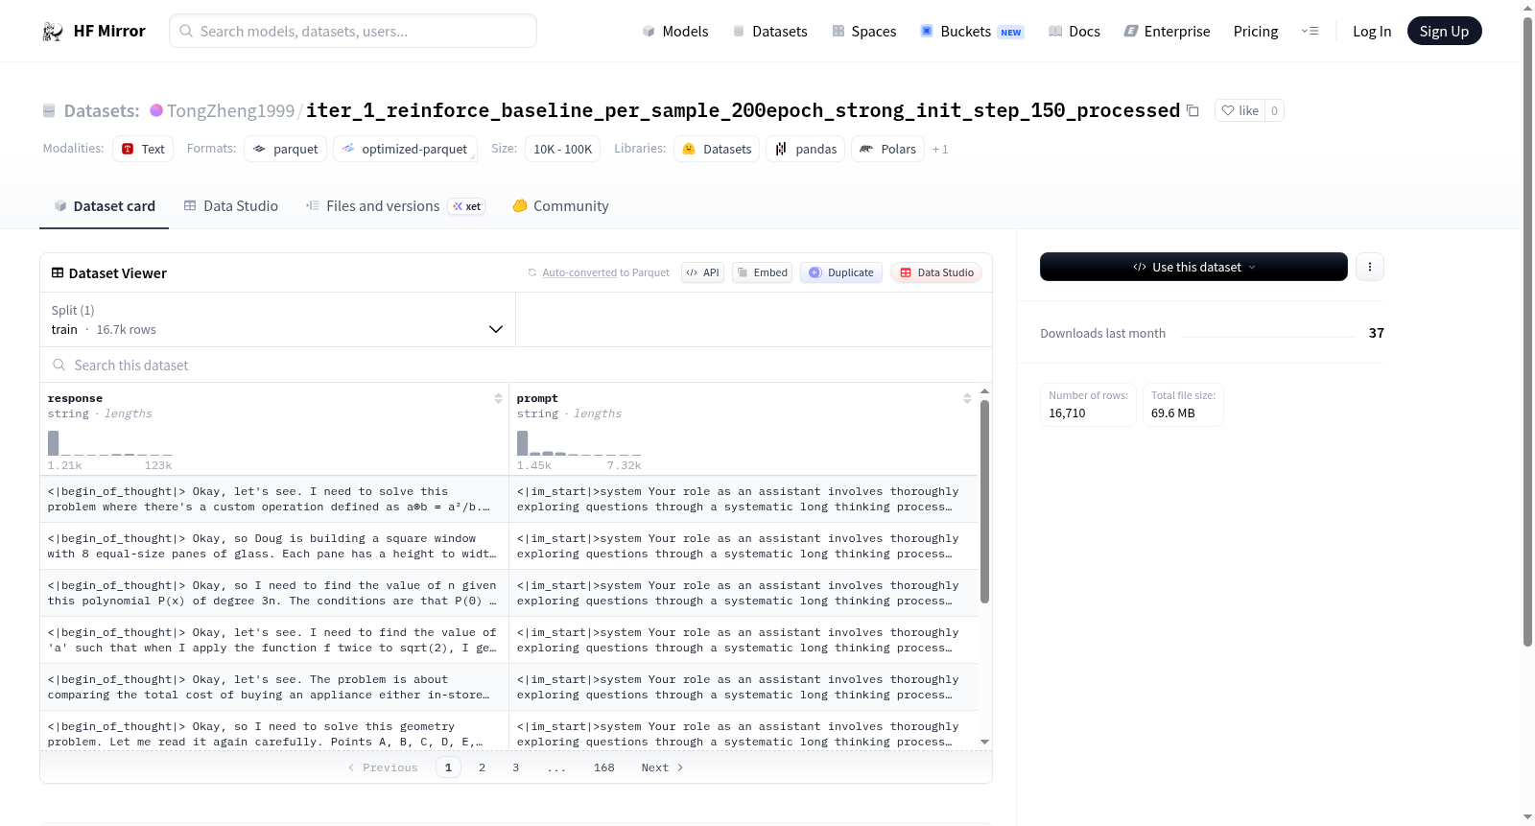Go to page 3 of the dataset viewer
The width and height of the screenshot is (1535, 826).
[x=516, y=767]
